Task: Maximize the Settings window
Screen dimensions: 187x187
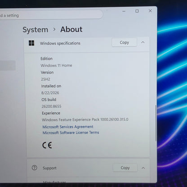Action: tap(137, 11)
